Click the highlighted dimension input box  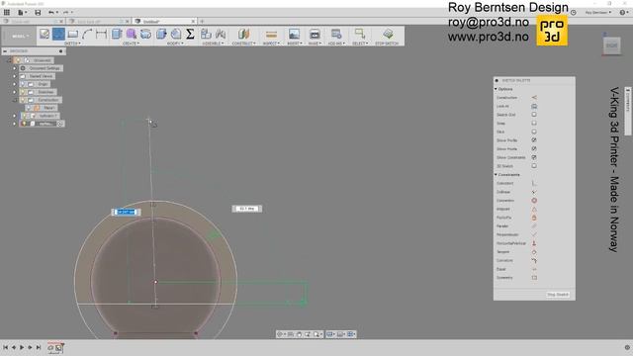click(126, 212)
